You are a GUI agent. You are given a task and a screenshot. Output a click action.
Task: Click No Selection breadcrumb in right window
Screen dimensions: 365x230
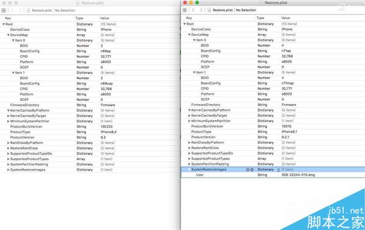[x=246, y=10]
